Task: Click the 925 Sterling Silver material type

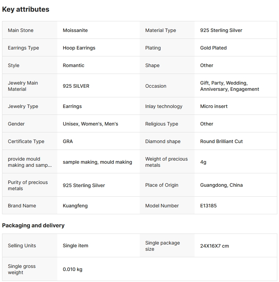Action: [x=221, y=30]
